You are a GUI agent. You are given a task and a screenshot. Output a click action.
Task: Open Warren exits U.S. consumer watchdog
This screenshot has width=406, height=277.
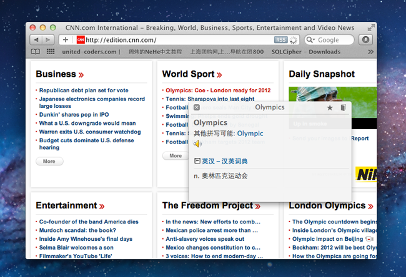pyautogui.click(x=90, y=132)
